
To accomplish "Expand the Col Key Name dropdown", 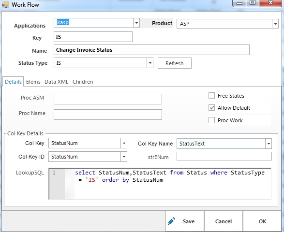I will (269, 144).
